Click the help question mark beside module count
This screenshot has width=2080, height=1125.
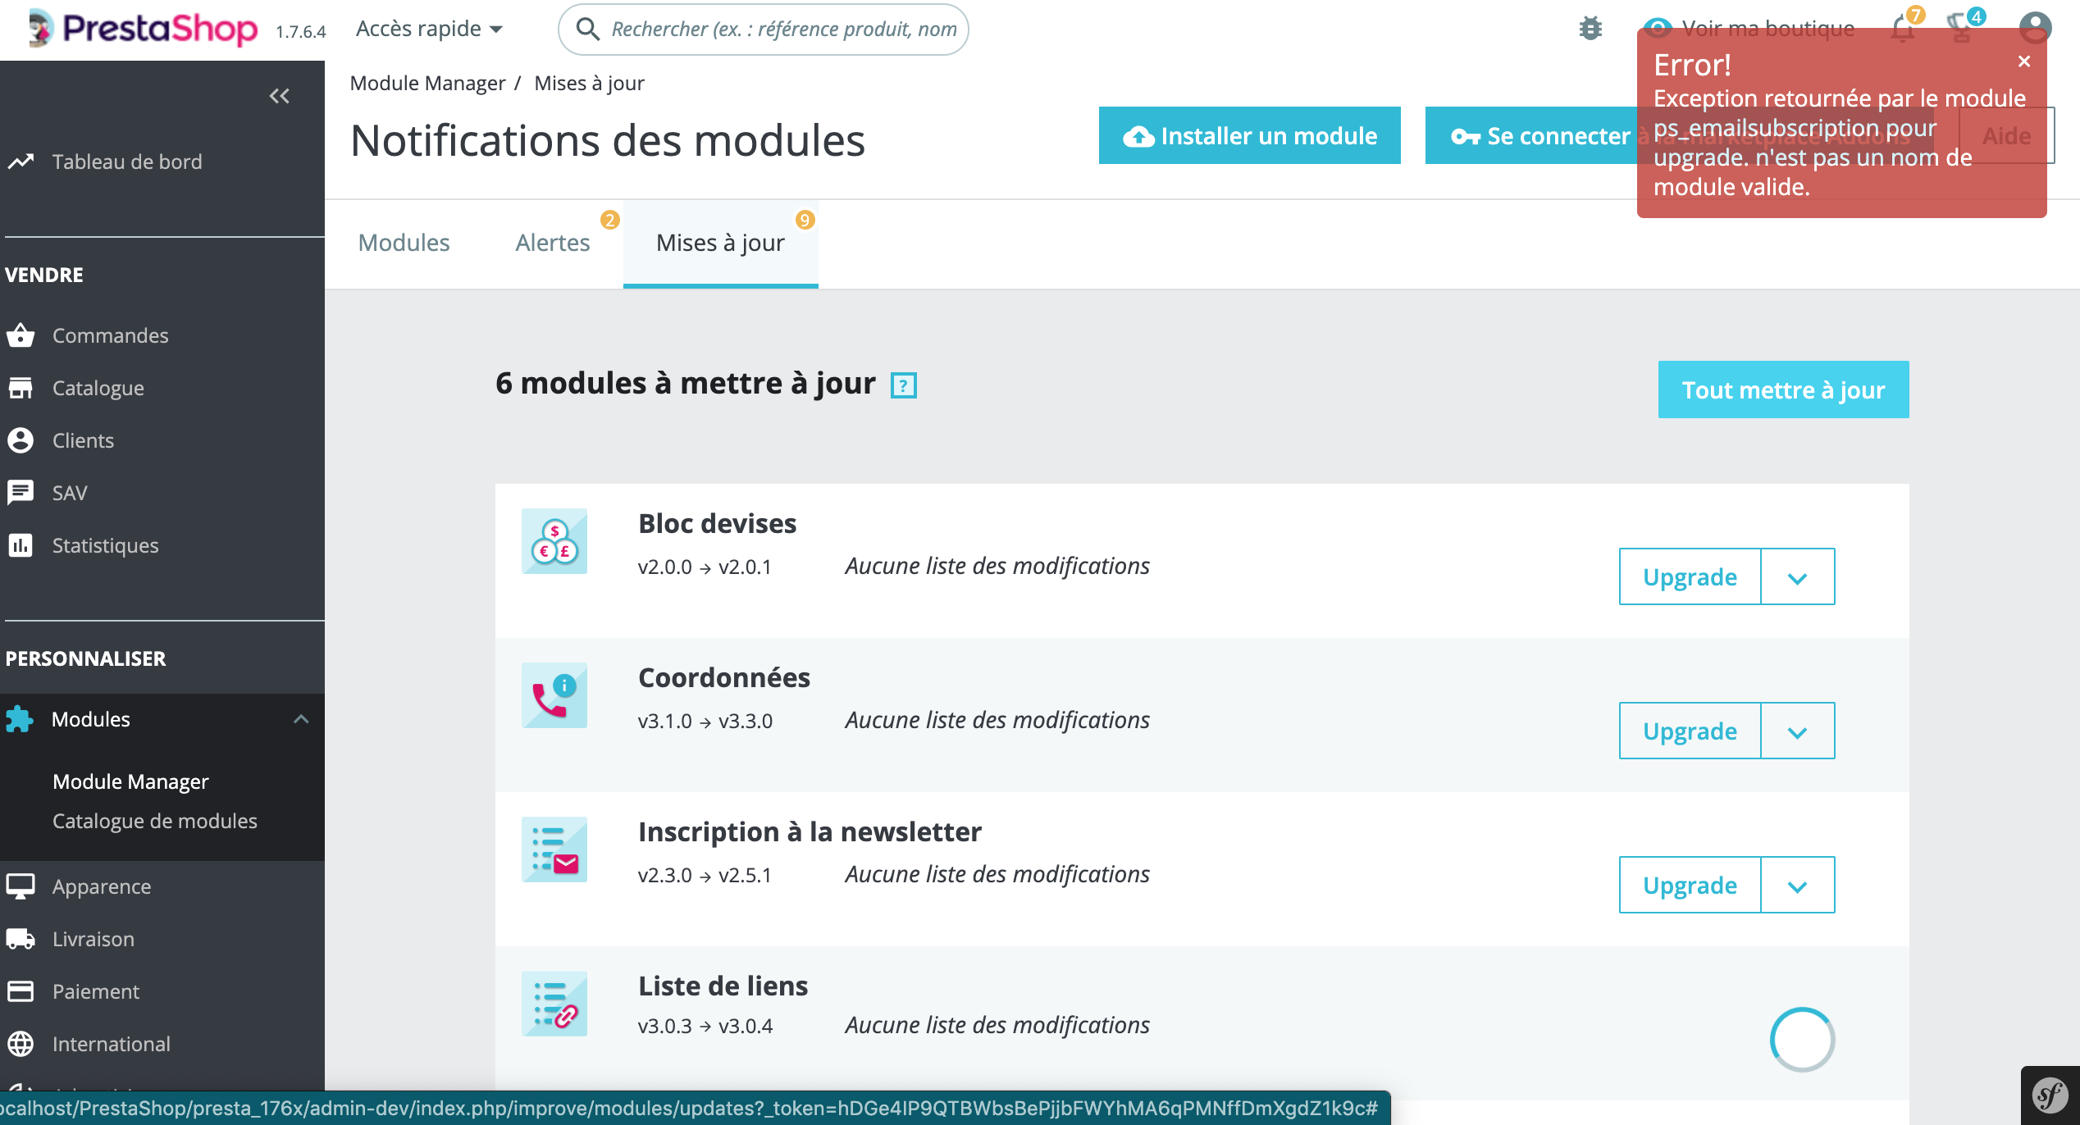tap(902, 385)
